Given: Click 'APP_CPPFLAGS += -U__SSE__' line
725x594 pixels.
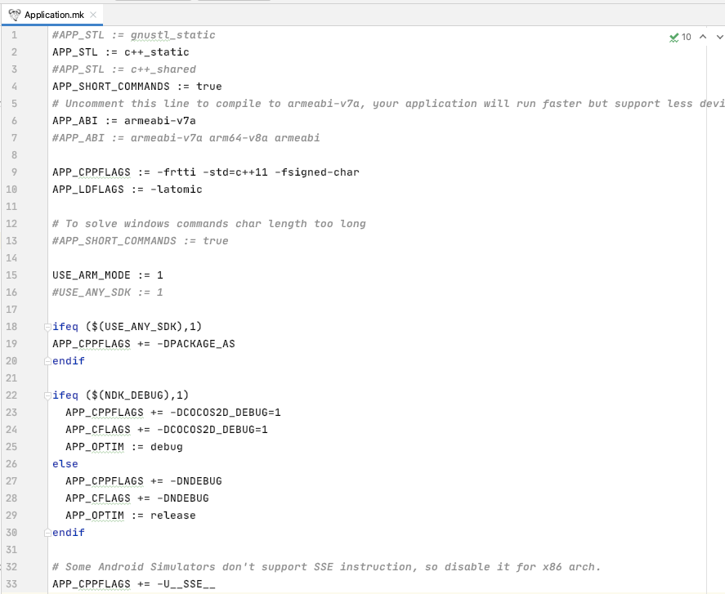Looking at the screenshot, I should pyautogui.click(x=133, y=584).
